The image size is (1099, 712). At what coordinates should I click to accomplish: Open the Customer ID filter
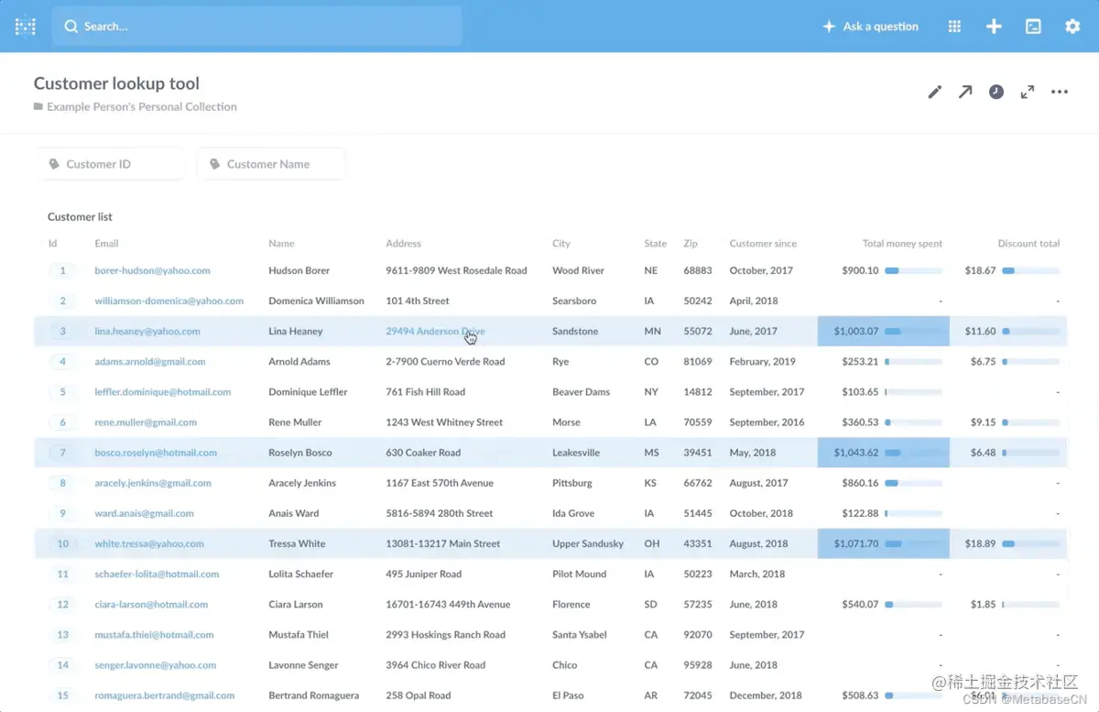pyautogui.click(x=111, y=164)
